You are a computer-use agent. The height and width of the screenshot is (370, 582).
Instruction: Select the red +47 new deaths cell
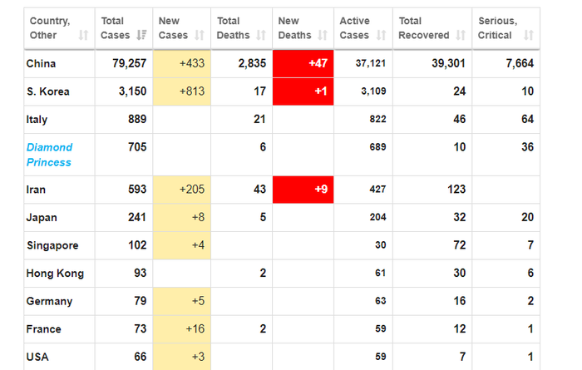pos(303,64)
